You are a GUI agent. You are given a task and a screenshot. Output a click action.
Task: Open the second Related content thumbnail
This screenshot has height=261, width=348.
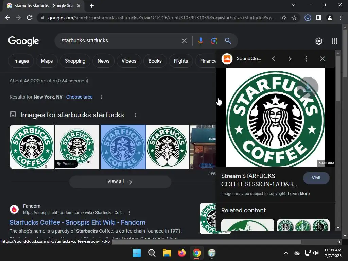point(303,225)
